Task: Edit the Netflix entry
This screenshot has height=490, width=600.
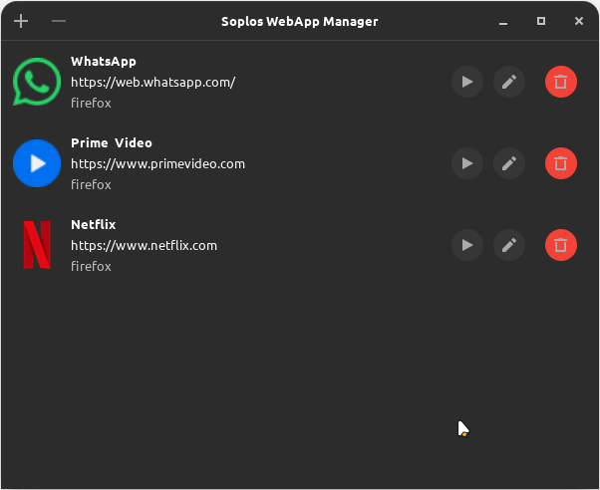Action: pyautogui.click(x=509, y=244)
